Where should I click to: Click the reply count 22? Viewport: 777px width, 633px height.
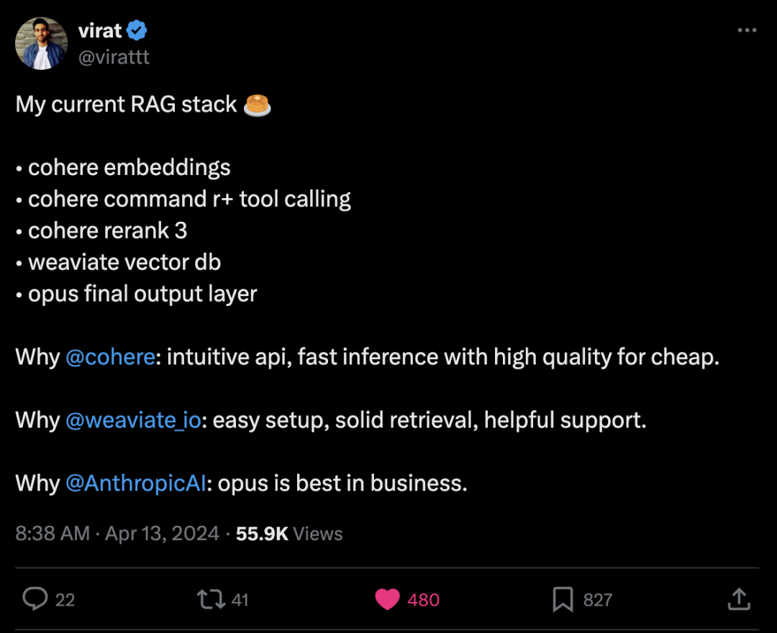(x=65, y=601)
